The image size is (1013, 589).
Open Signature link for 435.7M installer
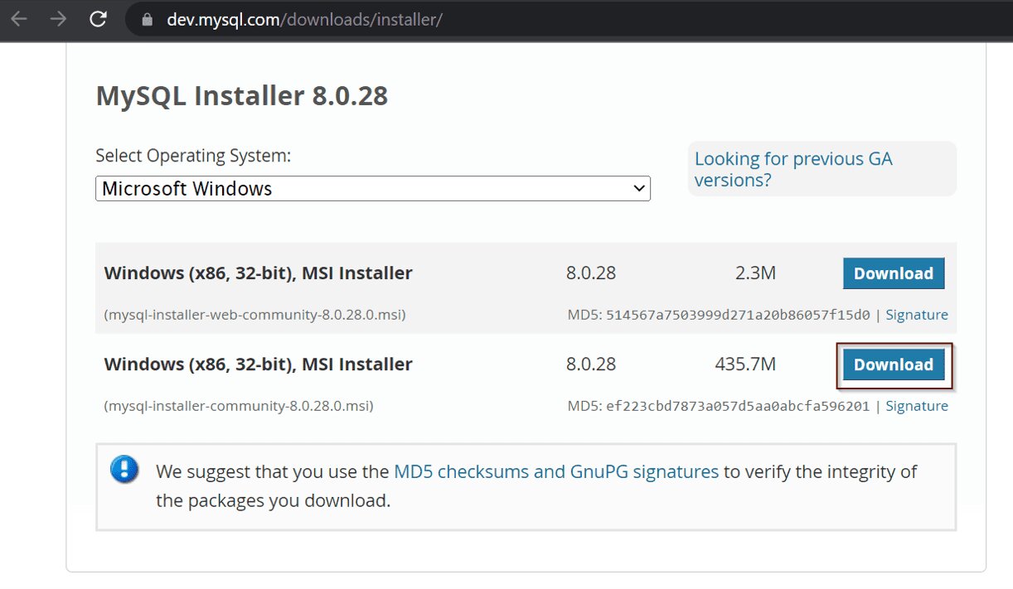click(x=917, y=406)
